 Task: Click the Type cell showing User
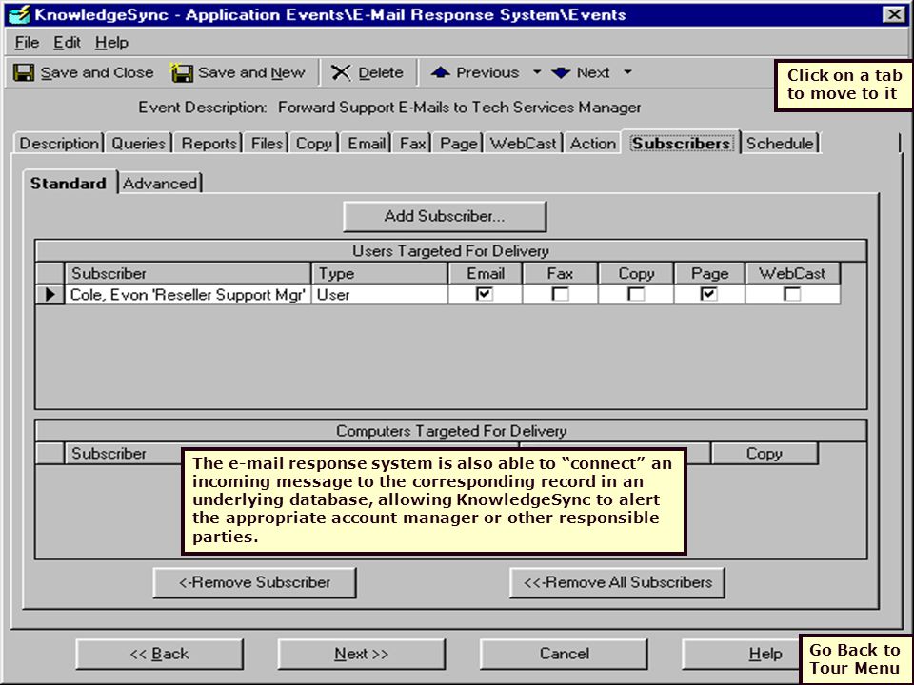380,295
